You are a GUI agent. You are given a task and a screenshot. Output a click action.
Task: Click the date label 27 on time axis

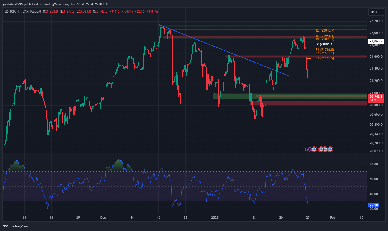tap(308, 218)
